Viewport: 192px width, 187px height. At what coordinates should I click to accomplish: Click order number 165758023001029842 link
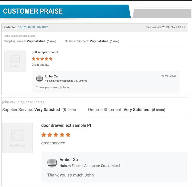click(x=33, y=27)
